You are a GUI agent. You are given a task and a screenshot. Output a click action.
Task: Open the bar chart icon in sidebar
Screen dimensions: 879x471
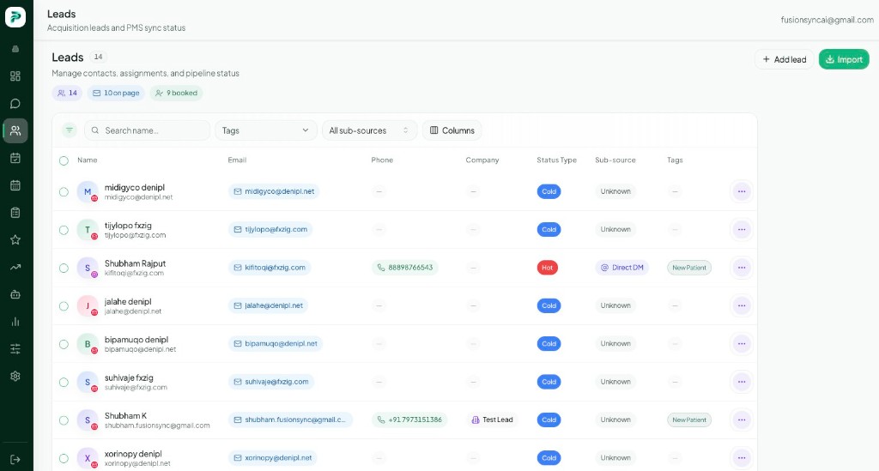(15, 322)
